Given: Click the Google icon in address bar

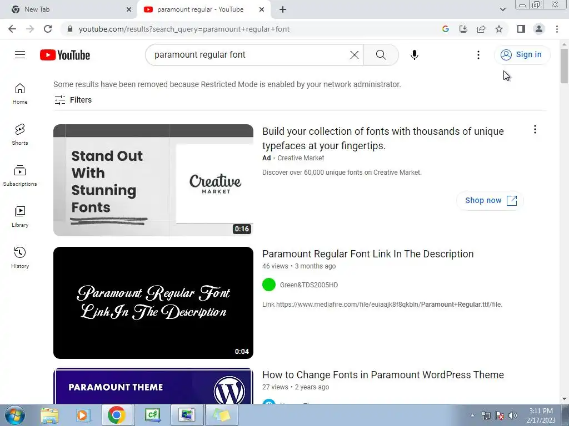Looking at the screenshot, I should tap(446, 29).
